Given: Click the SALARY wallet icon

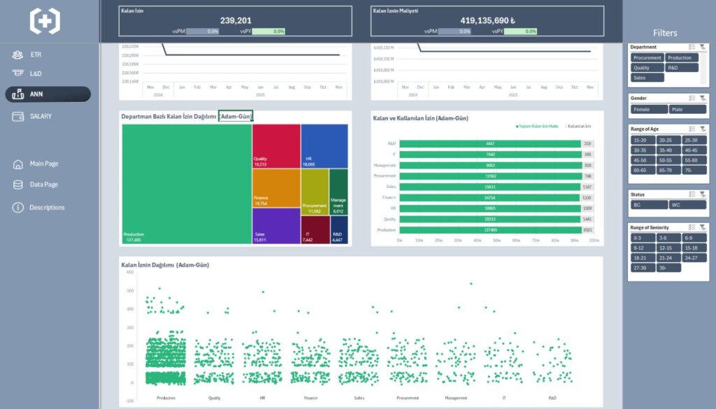Looking at the screenshot, I should pos(17,117).
